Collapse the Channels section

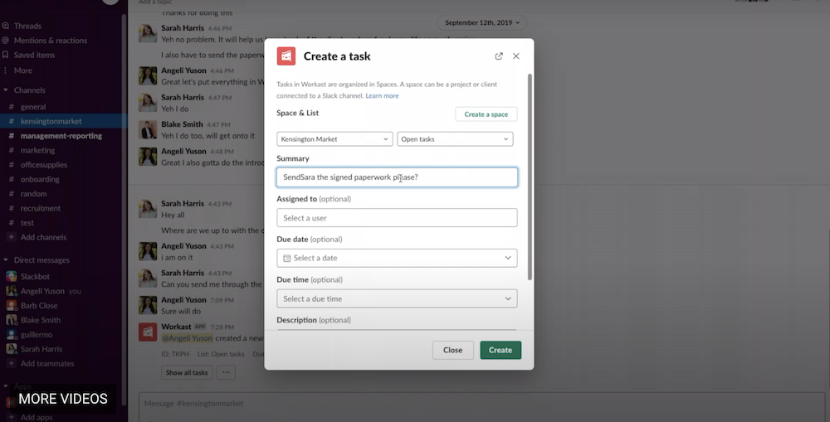tap(6, 90)
